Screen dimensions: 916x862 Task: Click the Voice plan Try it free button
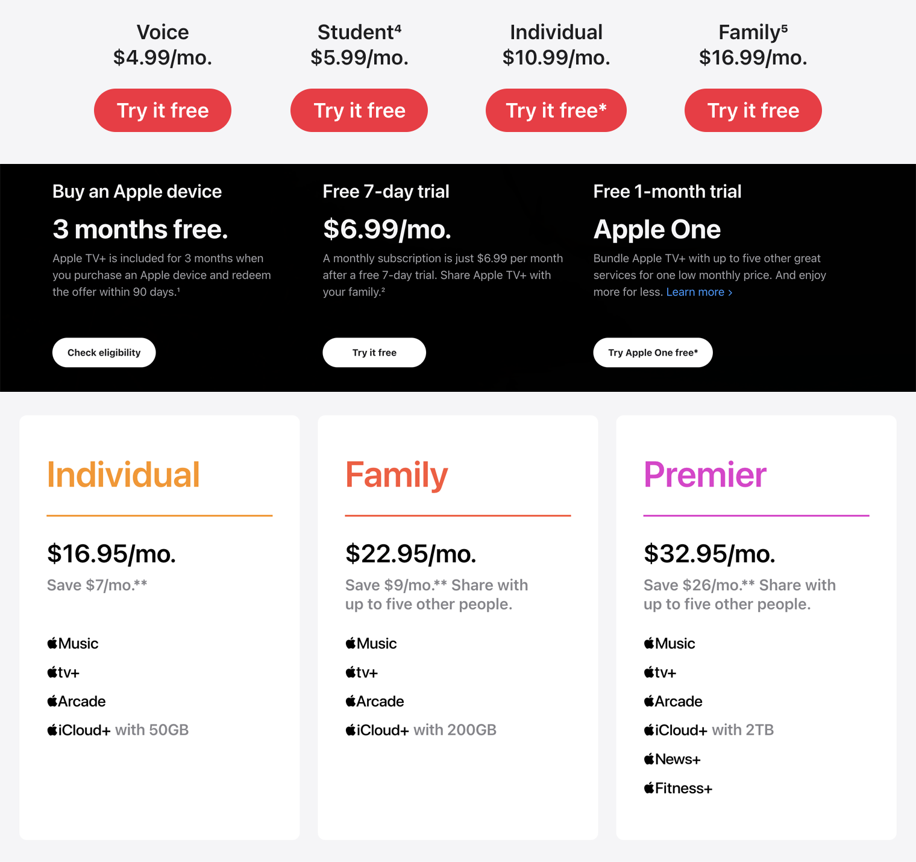point(163,110)
